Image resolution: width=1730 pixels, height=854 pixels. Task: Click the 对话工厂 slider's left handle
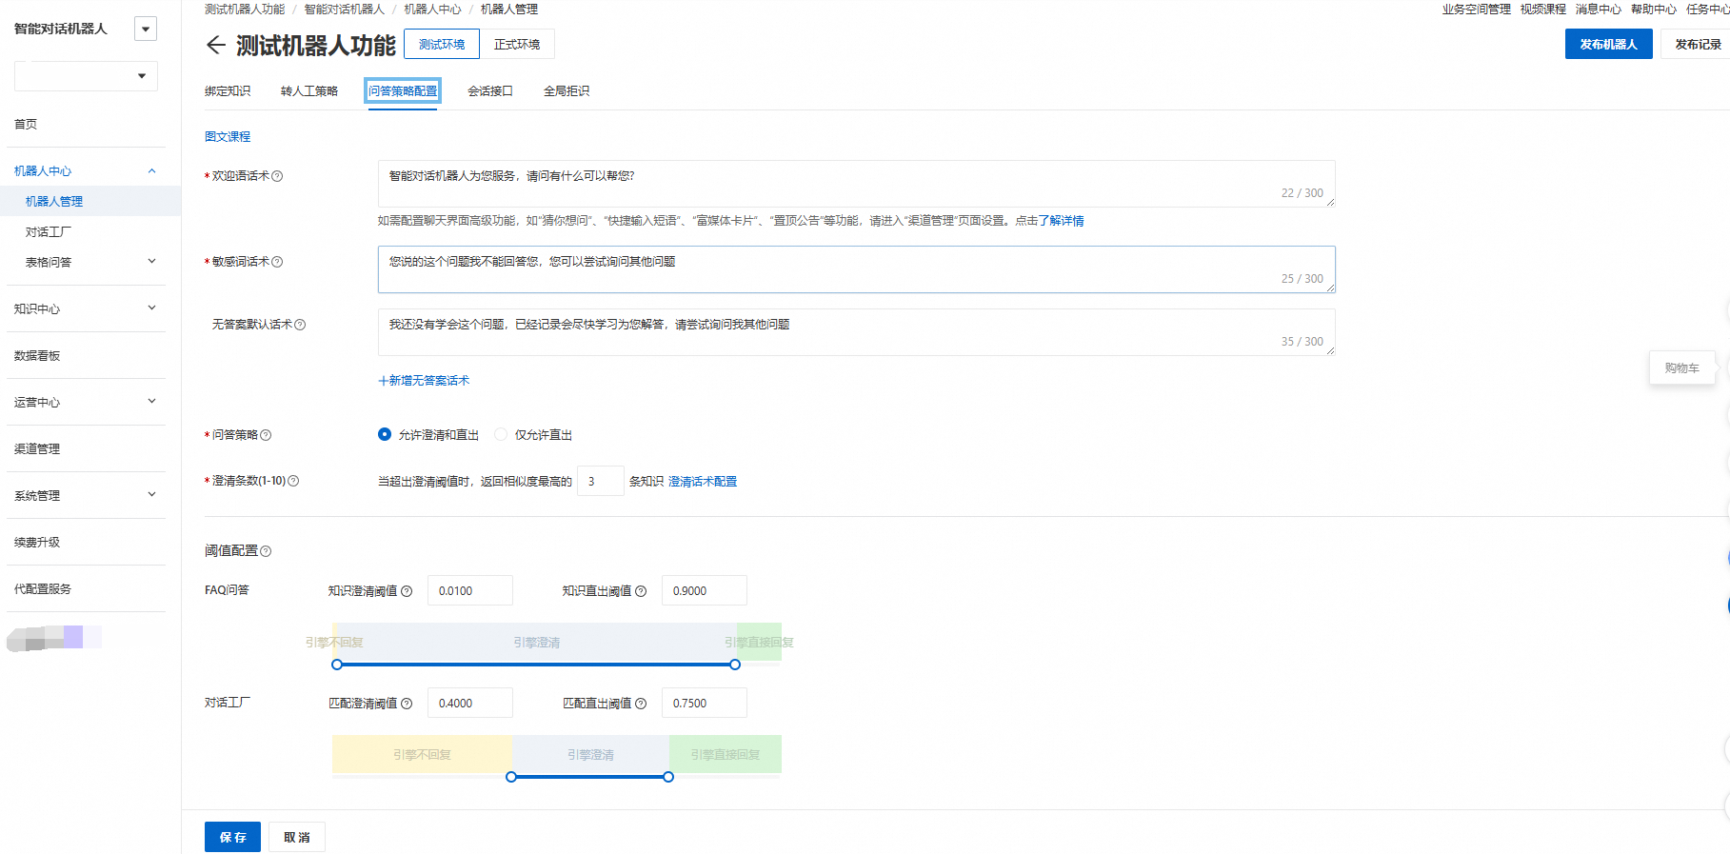[x=511, y=777]
